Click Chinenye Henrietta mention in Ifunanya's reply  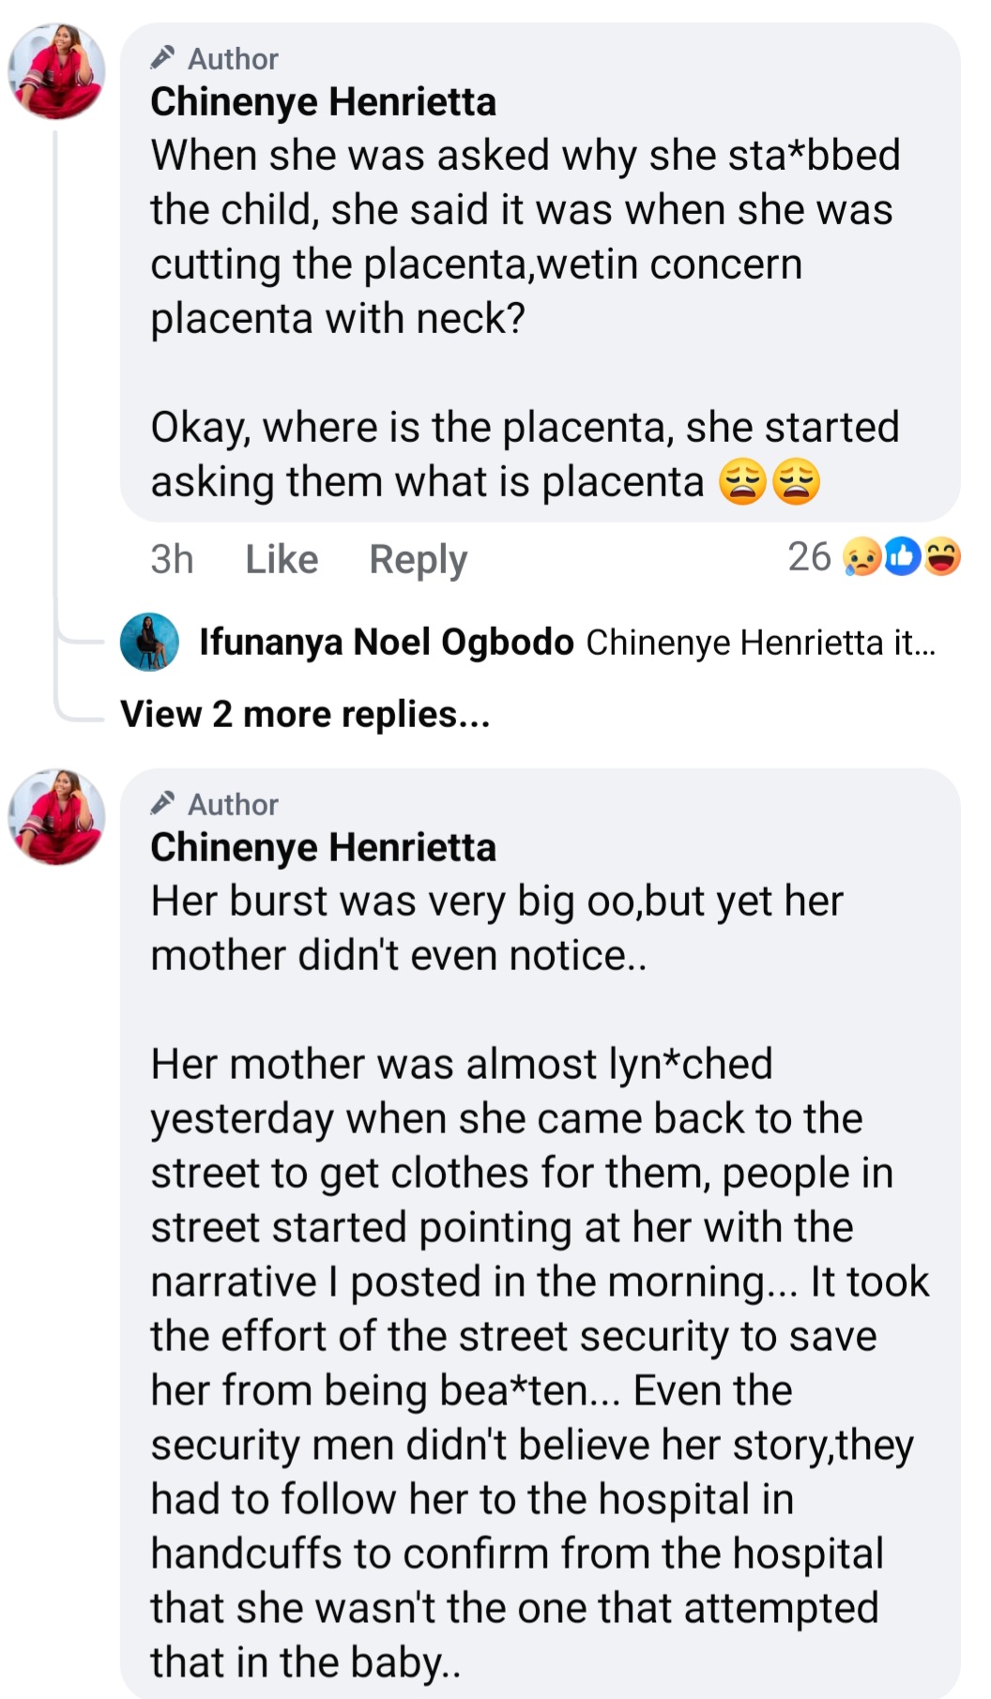coord(734,644)
